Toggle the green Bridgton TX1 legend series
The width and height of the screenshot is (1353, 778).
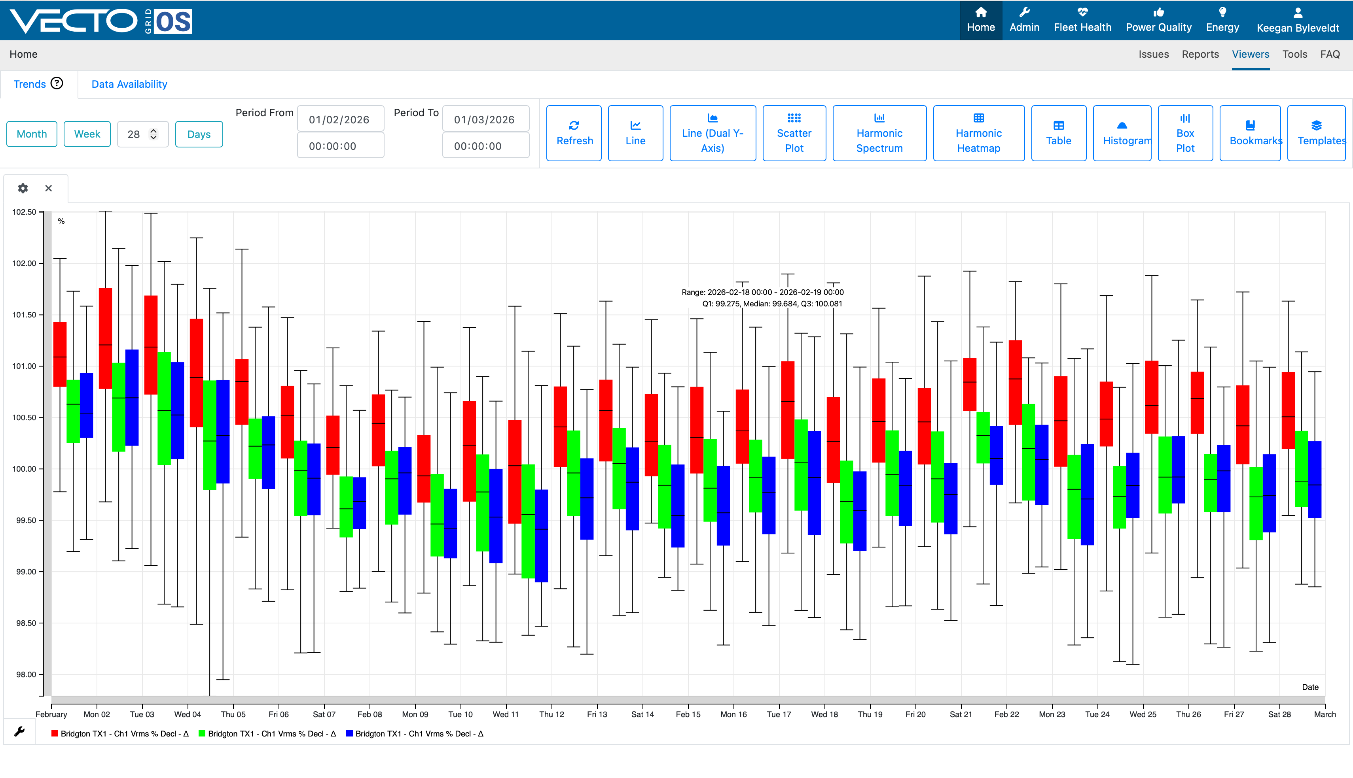point(267,734)
